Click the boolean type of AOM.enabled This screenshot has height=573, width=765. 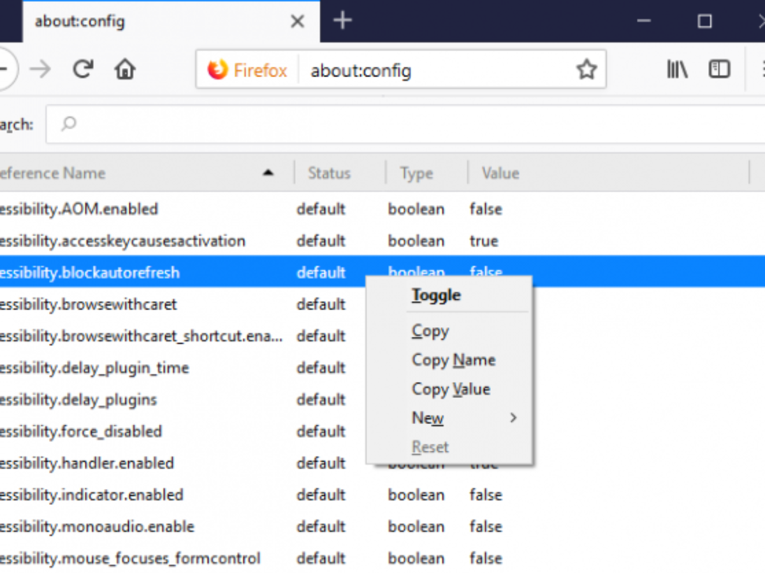(x=416, y=209)
